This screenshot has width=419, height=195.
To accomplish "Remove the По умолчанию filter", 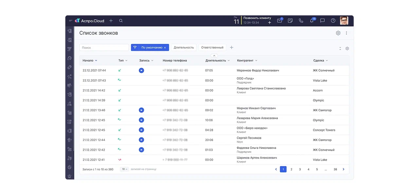I will (165, 48).
